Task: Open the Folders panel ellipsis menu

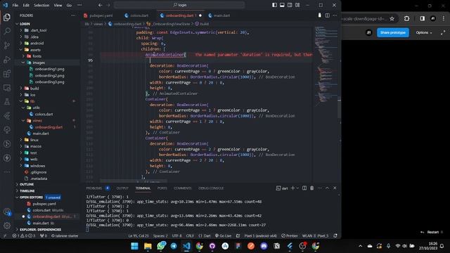Action: tap(73, 15)
